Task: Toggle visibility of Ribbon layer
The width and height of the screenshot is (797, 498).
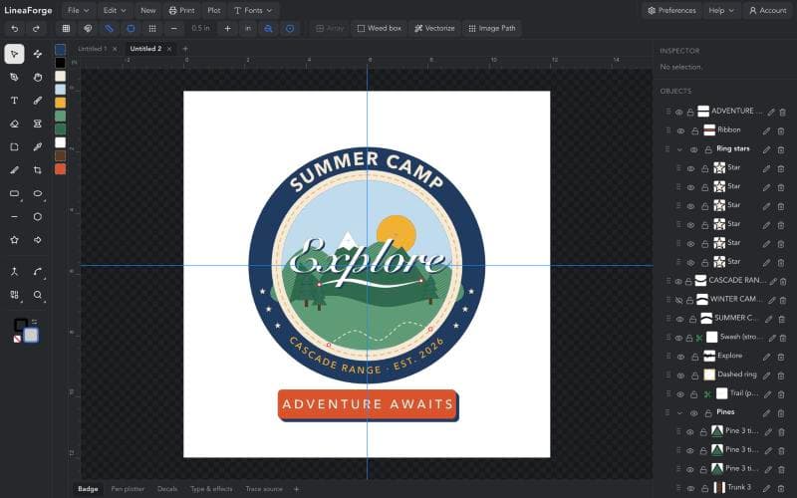Action: [680, 130]
